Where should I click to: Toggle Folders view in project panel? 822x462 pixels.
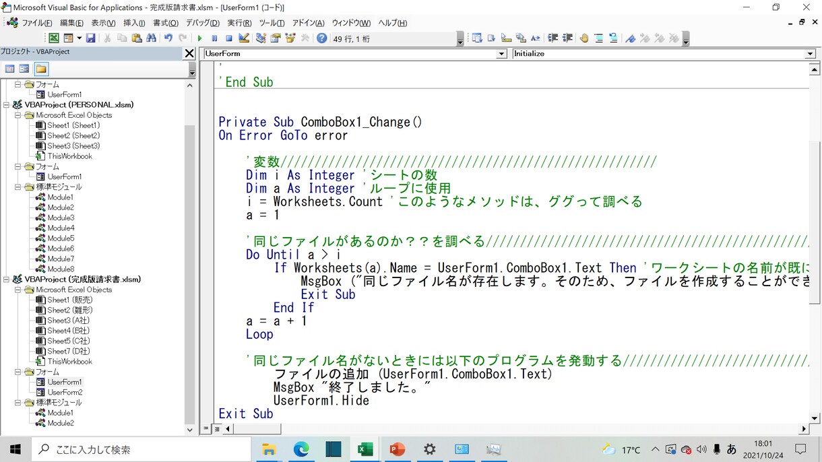[41, 69]
